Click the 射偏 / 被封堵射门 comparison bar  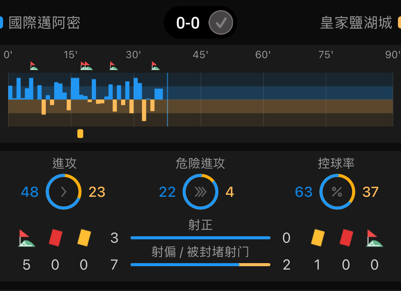201,265
